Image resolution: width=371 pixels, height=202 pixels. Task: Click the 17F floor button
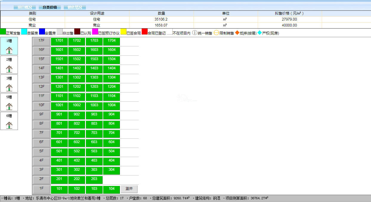(x=41, y=42)
